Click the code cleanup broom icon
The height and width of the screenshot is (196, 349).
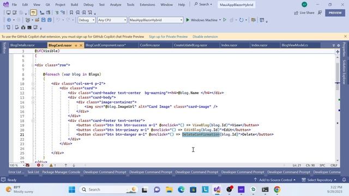click(27, 165)
